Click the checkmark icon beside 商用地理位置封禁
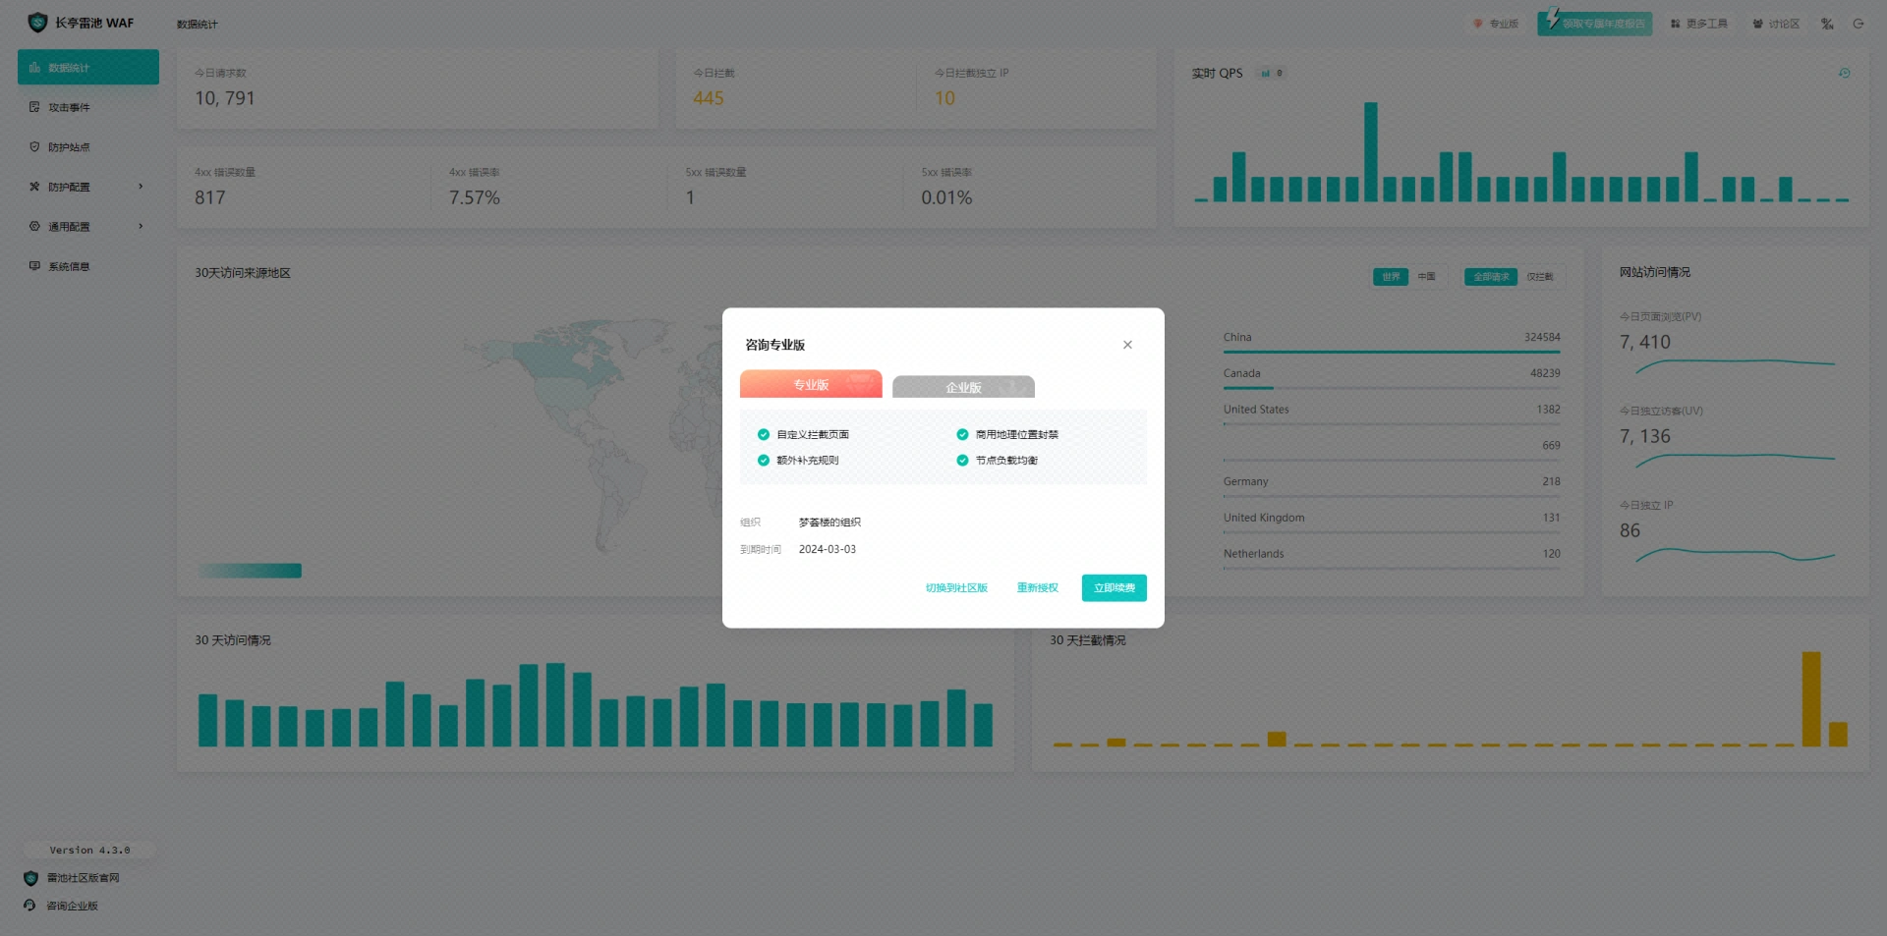The image size is (1887, 936). click(x=962, y=434)
